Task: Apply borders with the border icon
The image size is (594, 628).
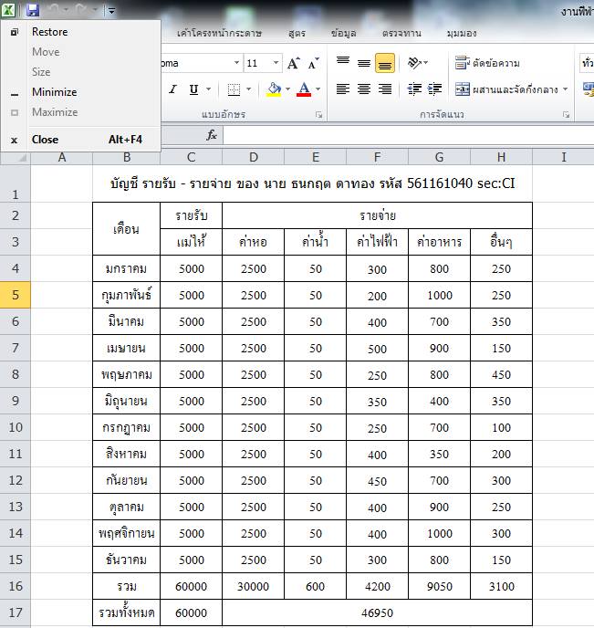Action: click(234, 89)
